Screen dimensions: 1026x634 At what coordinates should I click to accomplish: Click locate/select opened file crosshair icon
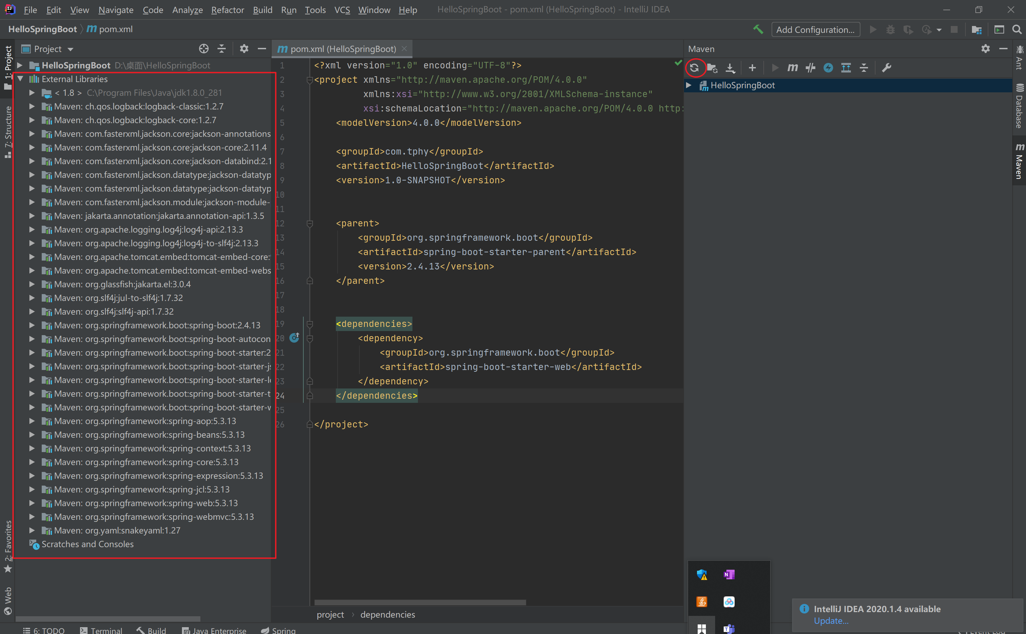pos(204,49)
